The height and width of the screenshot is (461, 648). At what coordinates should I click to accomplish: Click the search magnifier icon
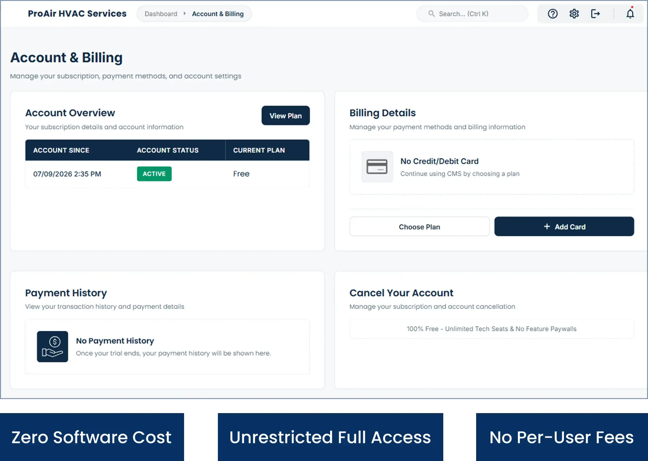click(x=431, y=14)
